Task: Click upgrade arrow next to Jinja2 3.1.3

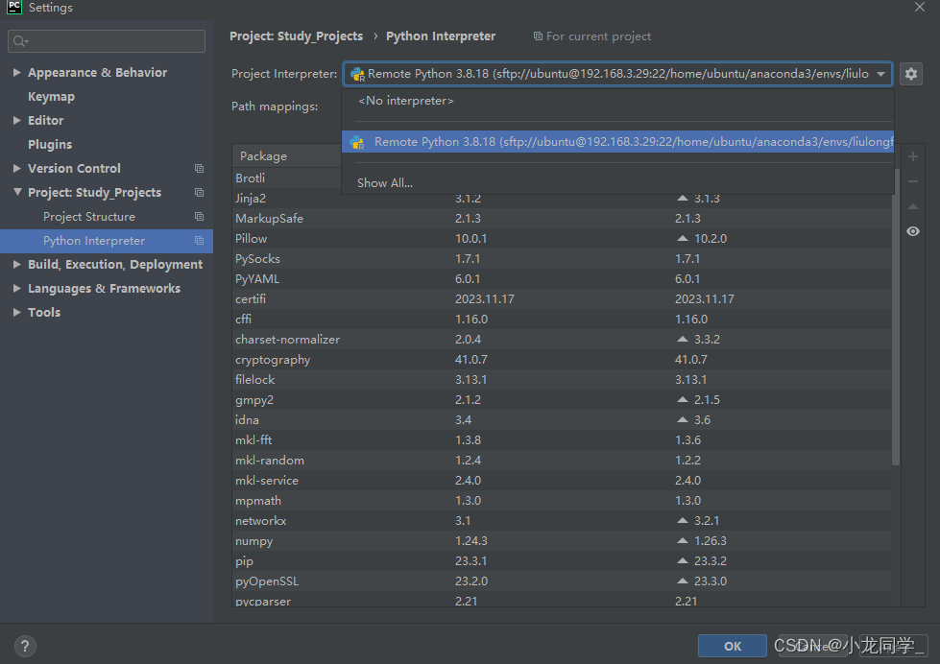Action: tap(683, 199)
